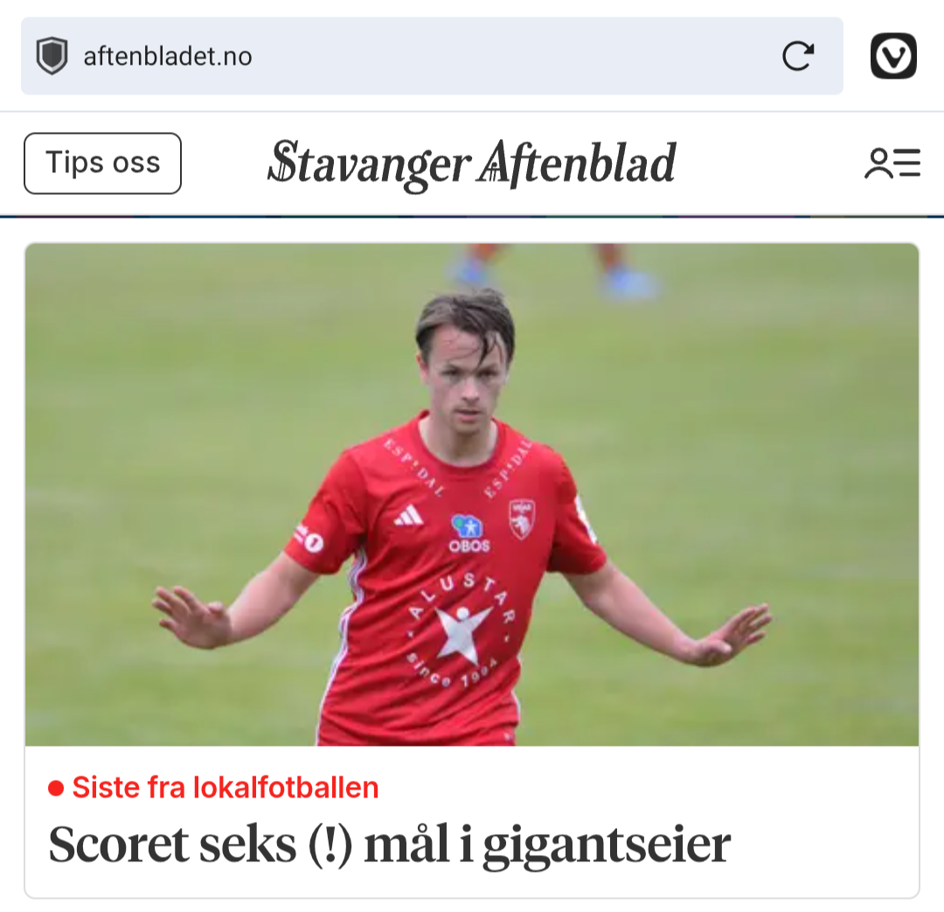
Task: Click the hamburger lines beside profile icon
Action: point(907,164)
